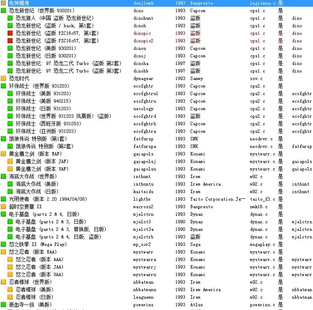Image resolution: width=313 pixels, height=310 pixels.
Task: Click the orange icon for 黄金鹰之剑 (版本 JAF)
Action: pos(10,161)
